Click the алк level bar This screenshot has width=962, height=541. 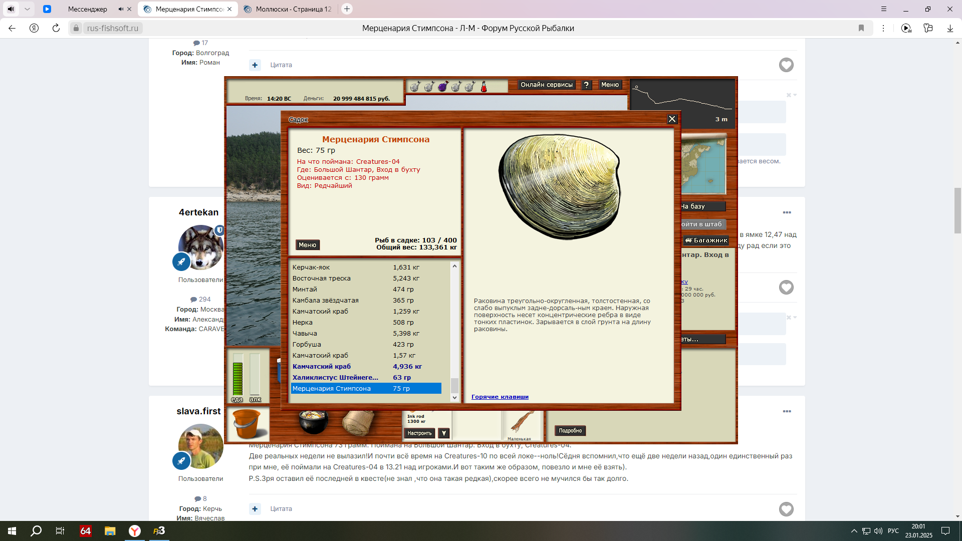click(255, 375)
